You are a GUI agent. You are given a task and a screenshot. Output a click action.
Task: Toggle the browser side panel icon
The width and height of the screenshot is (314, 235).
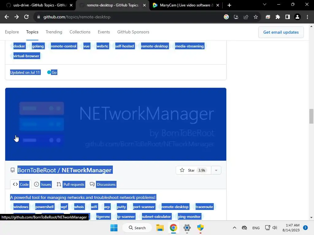point(288,17)
